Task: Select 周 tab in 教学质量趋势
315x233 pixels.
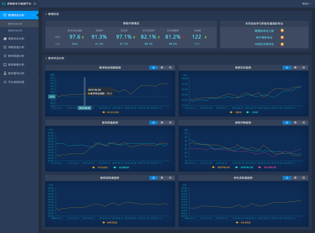Action: tap(162, 123)
